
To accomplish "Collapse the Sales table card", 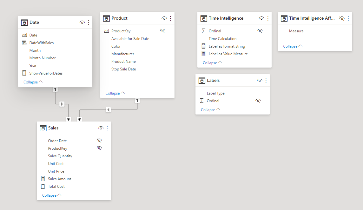I will point(52,195).
